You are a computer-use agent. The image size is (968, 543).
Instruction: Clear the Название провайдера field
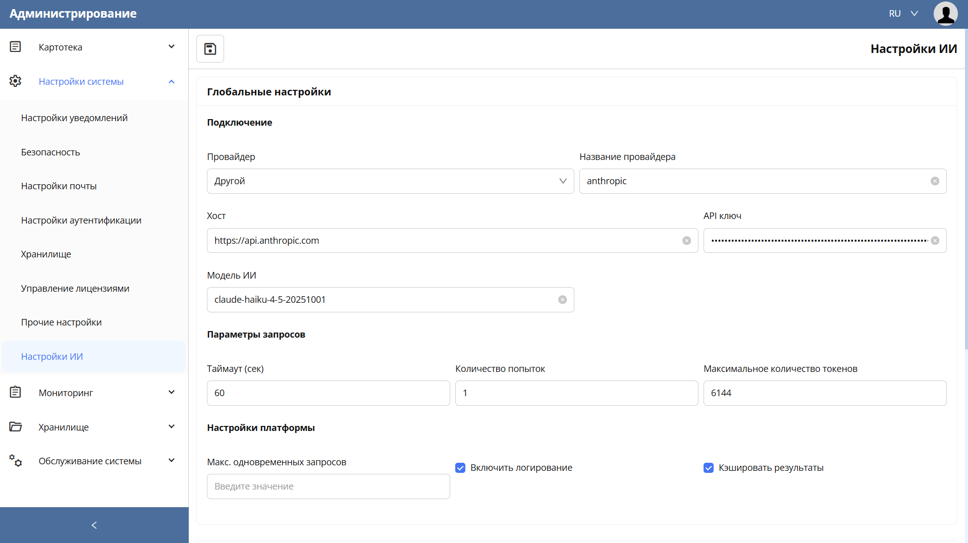(935, 181)
